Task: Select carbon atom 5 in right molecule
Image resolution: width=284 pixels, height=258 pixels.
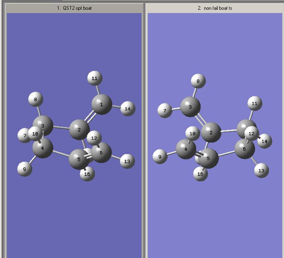Action: (208, 159)
